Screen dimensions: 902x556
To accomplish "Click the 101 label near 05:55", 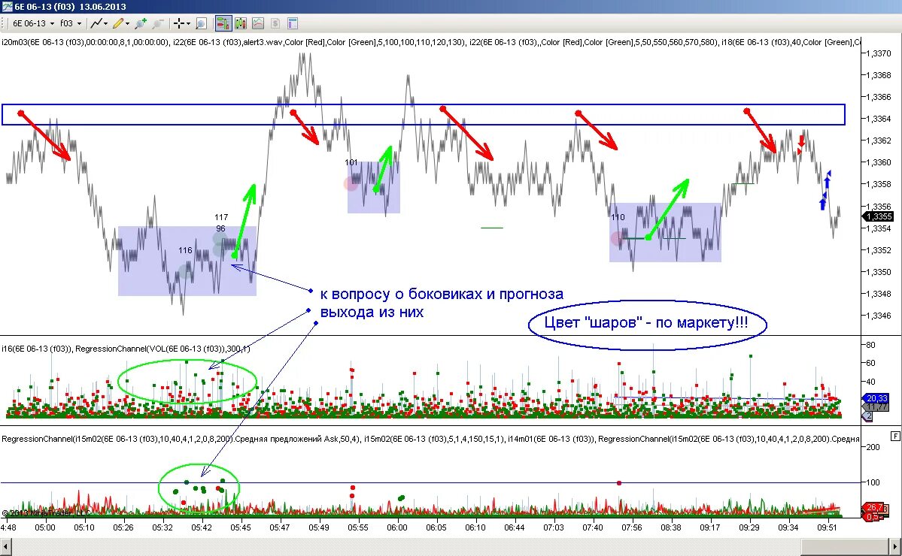I will (351, 162).
